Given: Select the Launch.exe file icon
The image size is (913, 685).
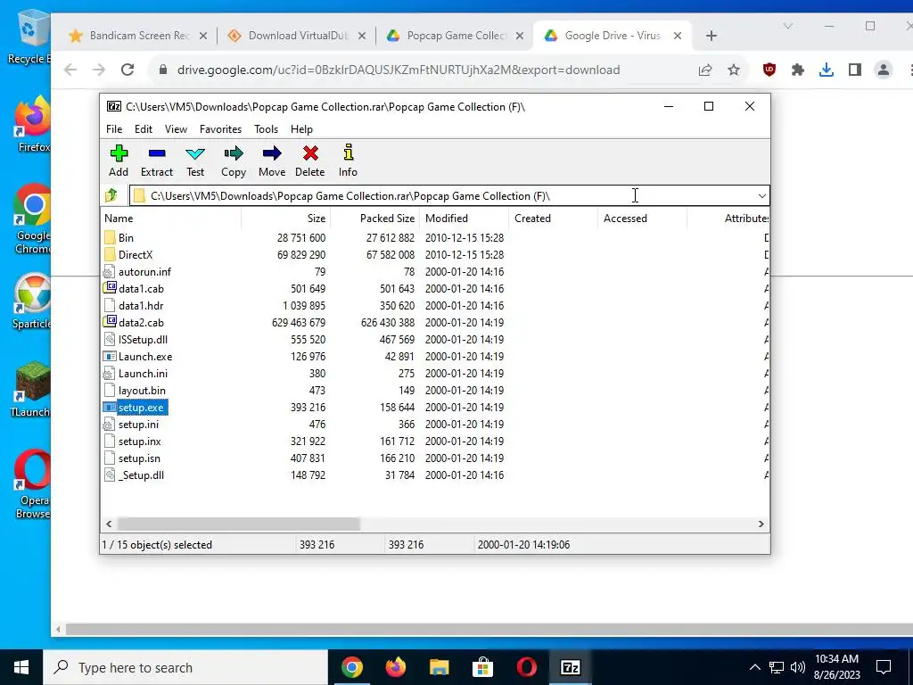Looking at the screenshot, I should (x=110, y=357).
